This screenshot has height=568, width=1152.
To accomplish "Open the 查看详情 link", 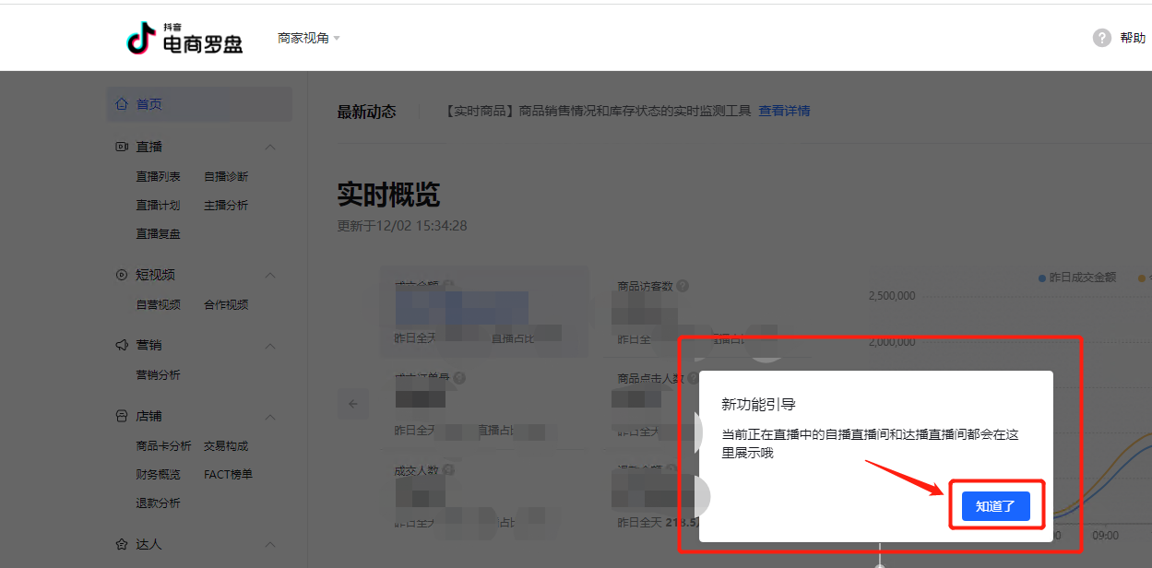I will (784, 111).
